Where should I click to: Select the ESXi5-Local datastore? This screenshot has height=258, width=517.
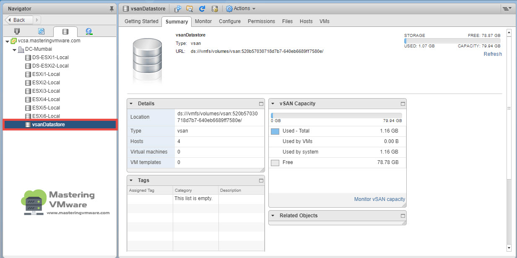pos(46,108)
